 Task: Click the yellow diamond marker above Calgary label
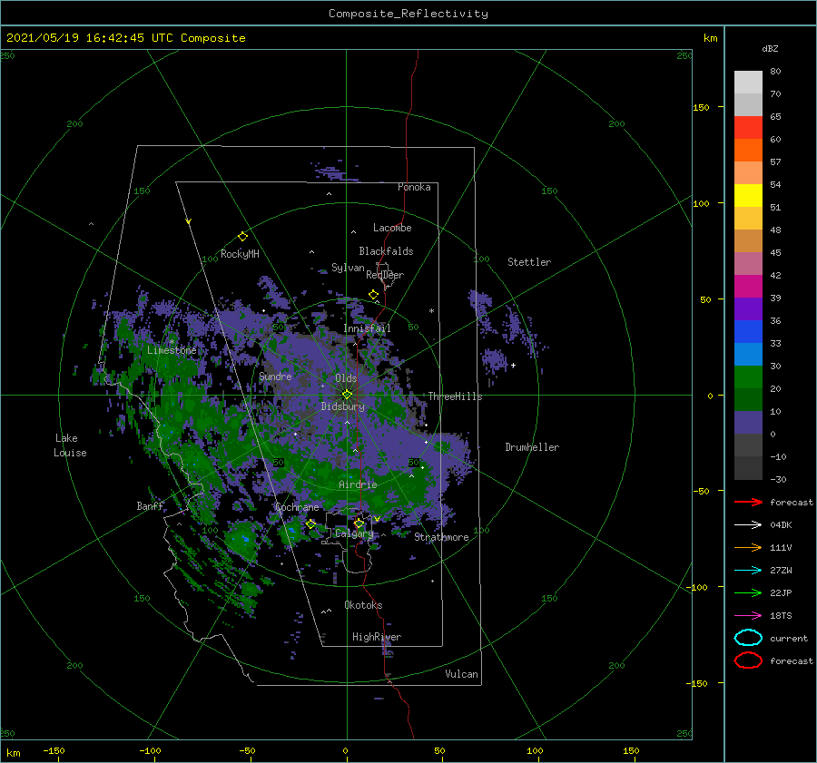359,523
